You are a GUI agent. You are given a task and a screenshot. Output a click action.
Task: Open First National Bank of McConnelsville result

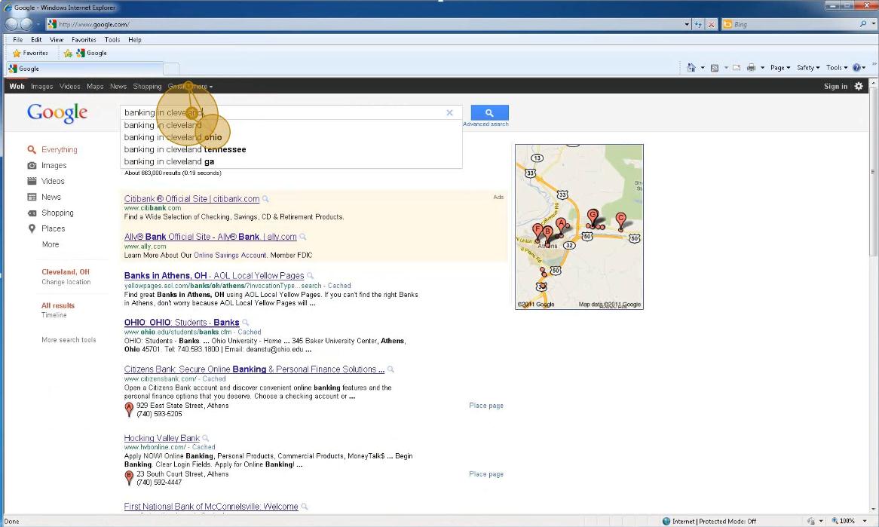click(x=211, y=506)
